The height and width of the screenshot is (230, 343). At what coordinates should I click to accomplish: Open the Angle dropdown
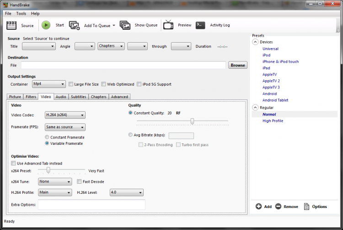(85, 46)
